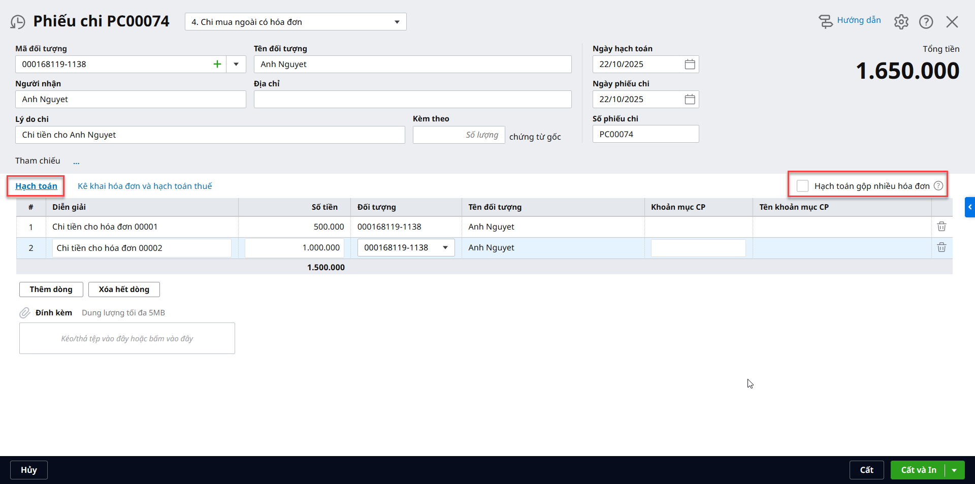Screen dimensions: 975x484
Task: Delete row 2 with trash icon
Action: (941, 247)
